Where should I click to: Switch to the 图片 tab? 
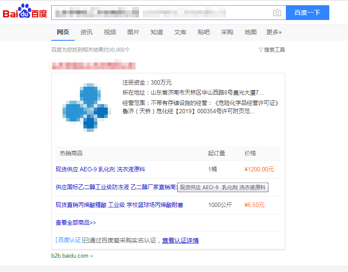pyautogui.click(x=133, y=32)
